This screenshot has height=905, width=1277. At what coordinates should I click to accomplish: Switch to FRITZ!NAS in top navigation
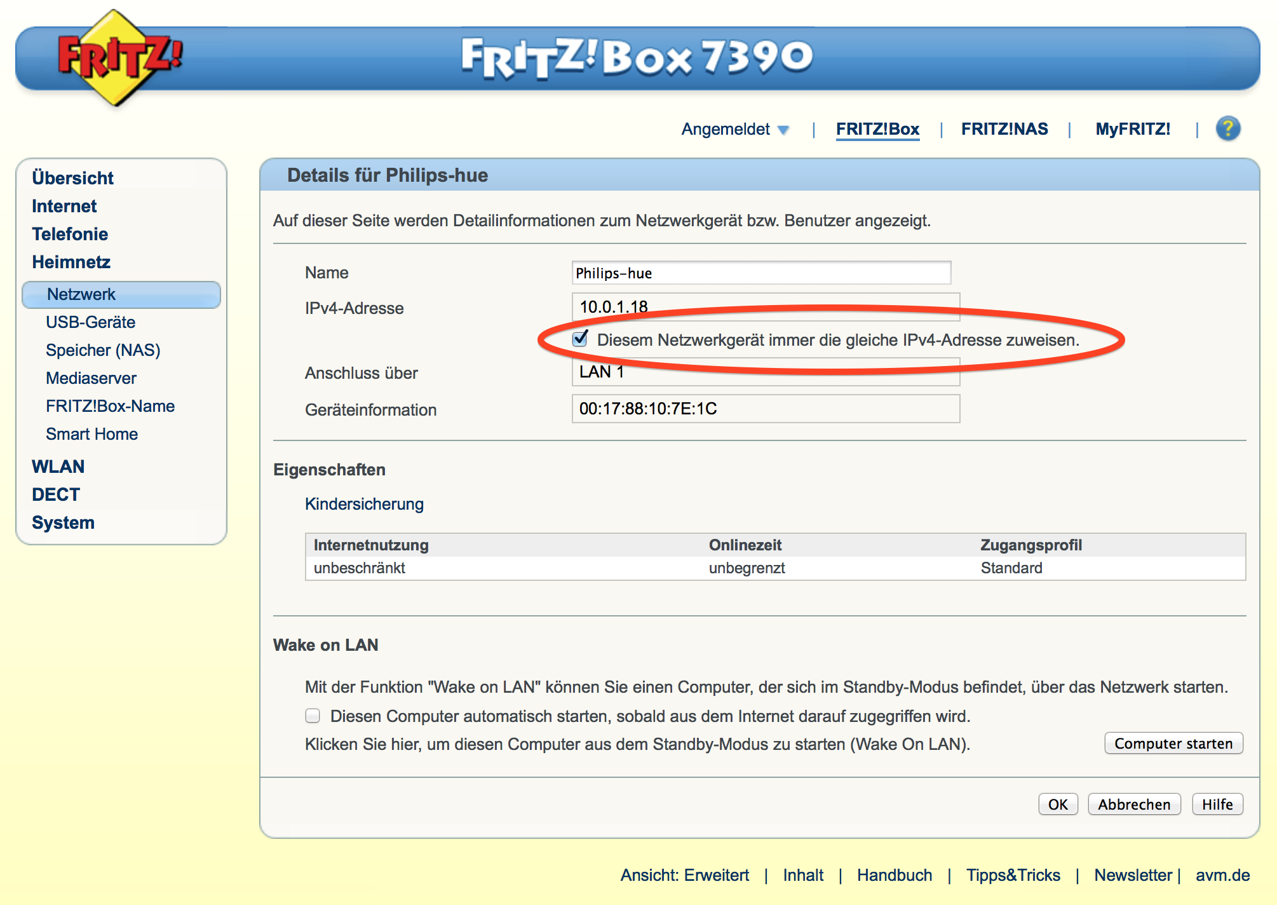coord(1004,129)
